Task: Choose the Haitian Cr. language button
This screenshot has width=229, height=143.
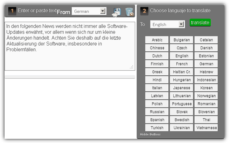Action: [182, 72]
